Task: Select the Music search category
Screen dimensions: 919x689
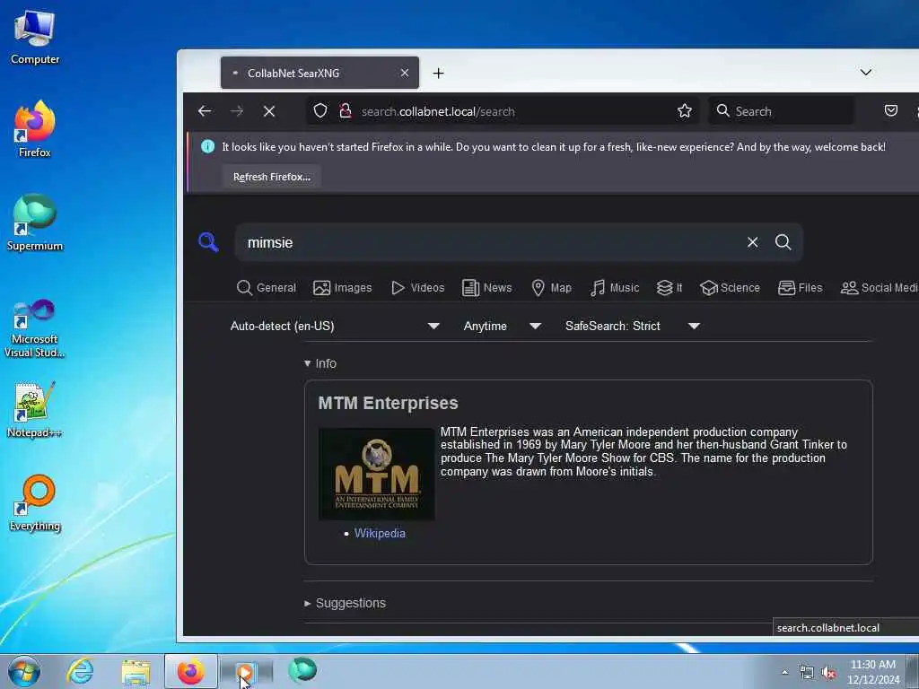Action: [x=614, y=288]
